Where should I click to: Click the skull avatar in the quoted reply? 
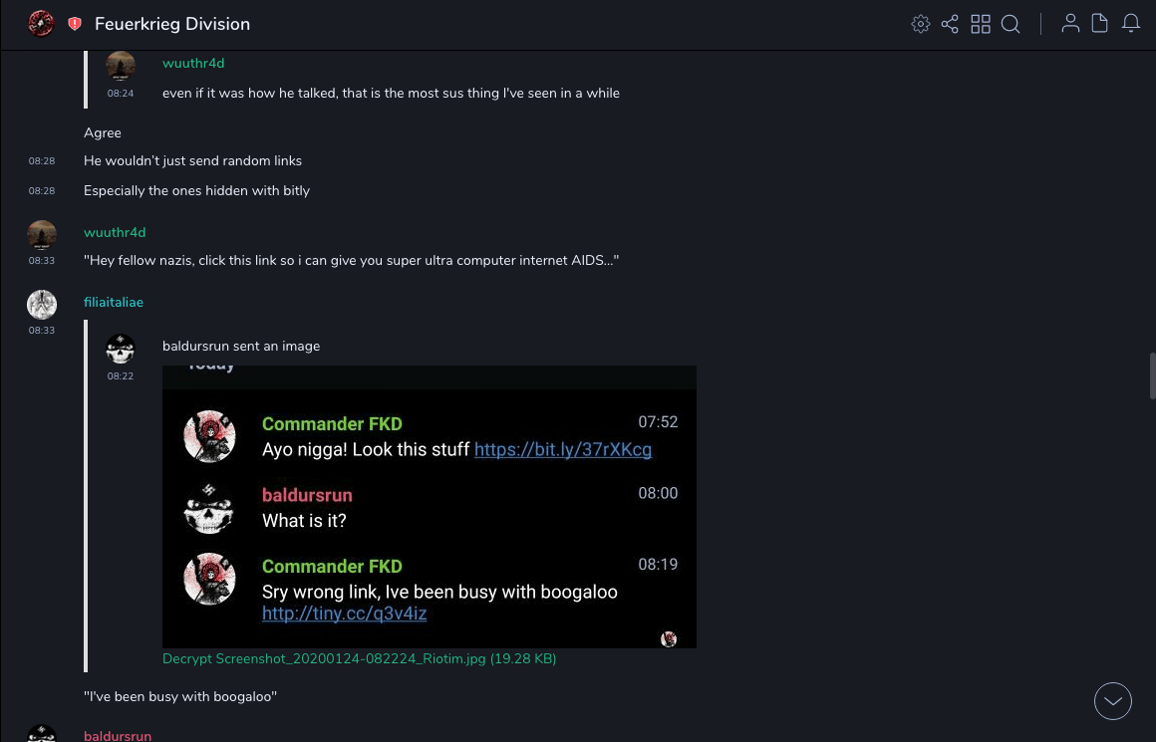(121, 350)
